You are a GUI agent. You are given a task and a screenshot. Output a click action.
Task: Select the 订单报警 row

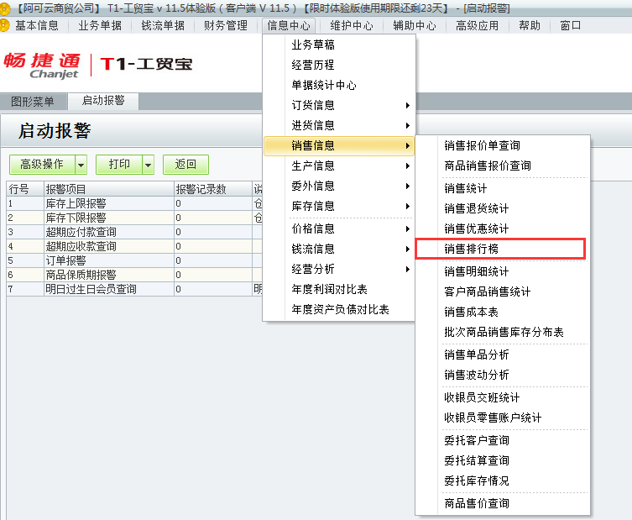tap(134, 260)
